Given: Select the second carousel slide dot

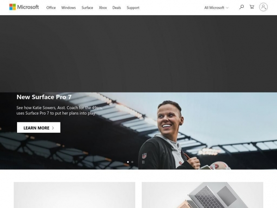Looking at the screenshot, I should [x=132, y=162].
